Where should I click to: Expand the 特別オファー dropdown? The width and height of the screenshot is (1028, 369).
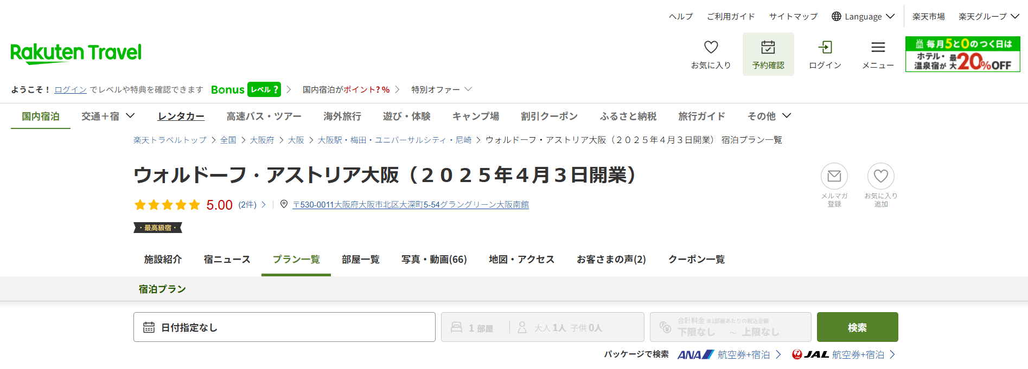441,89
